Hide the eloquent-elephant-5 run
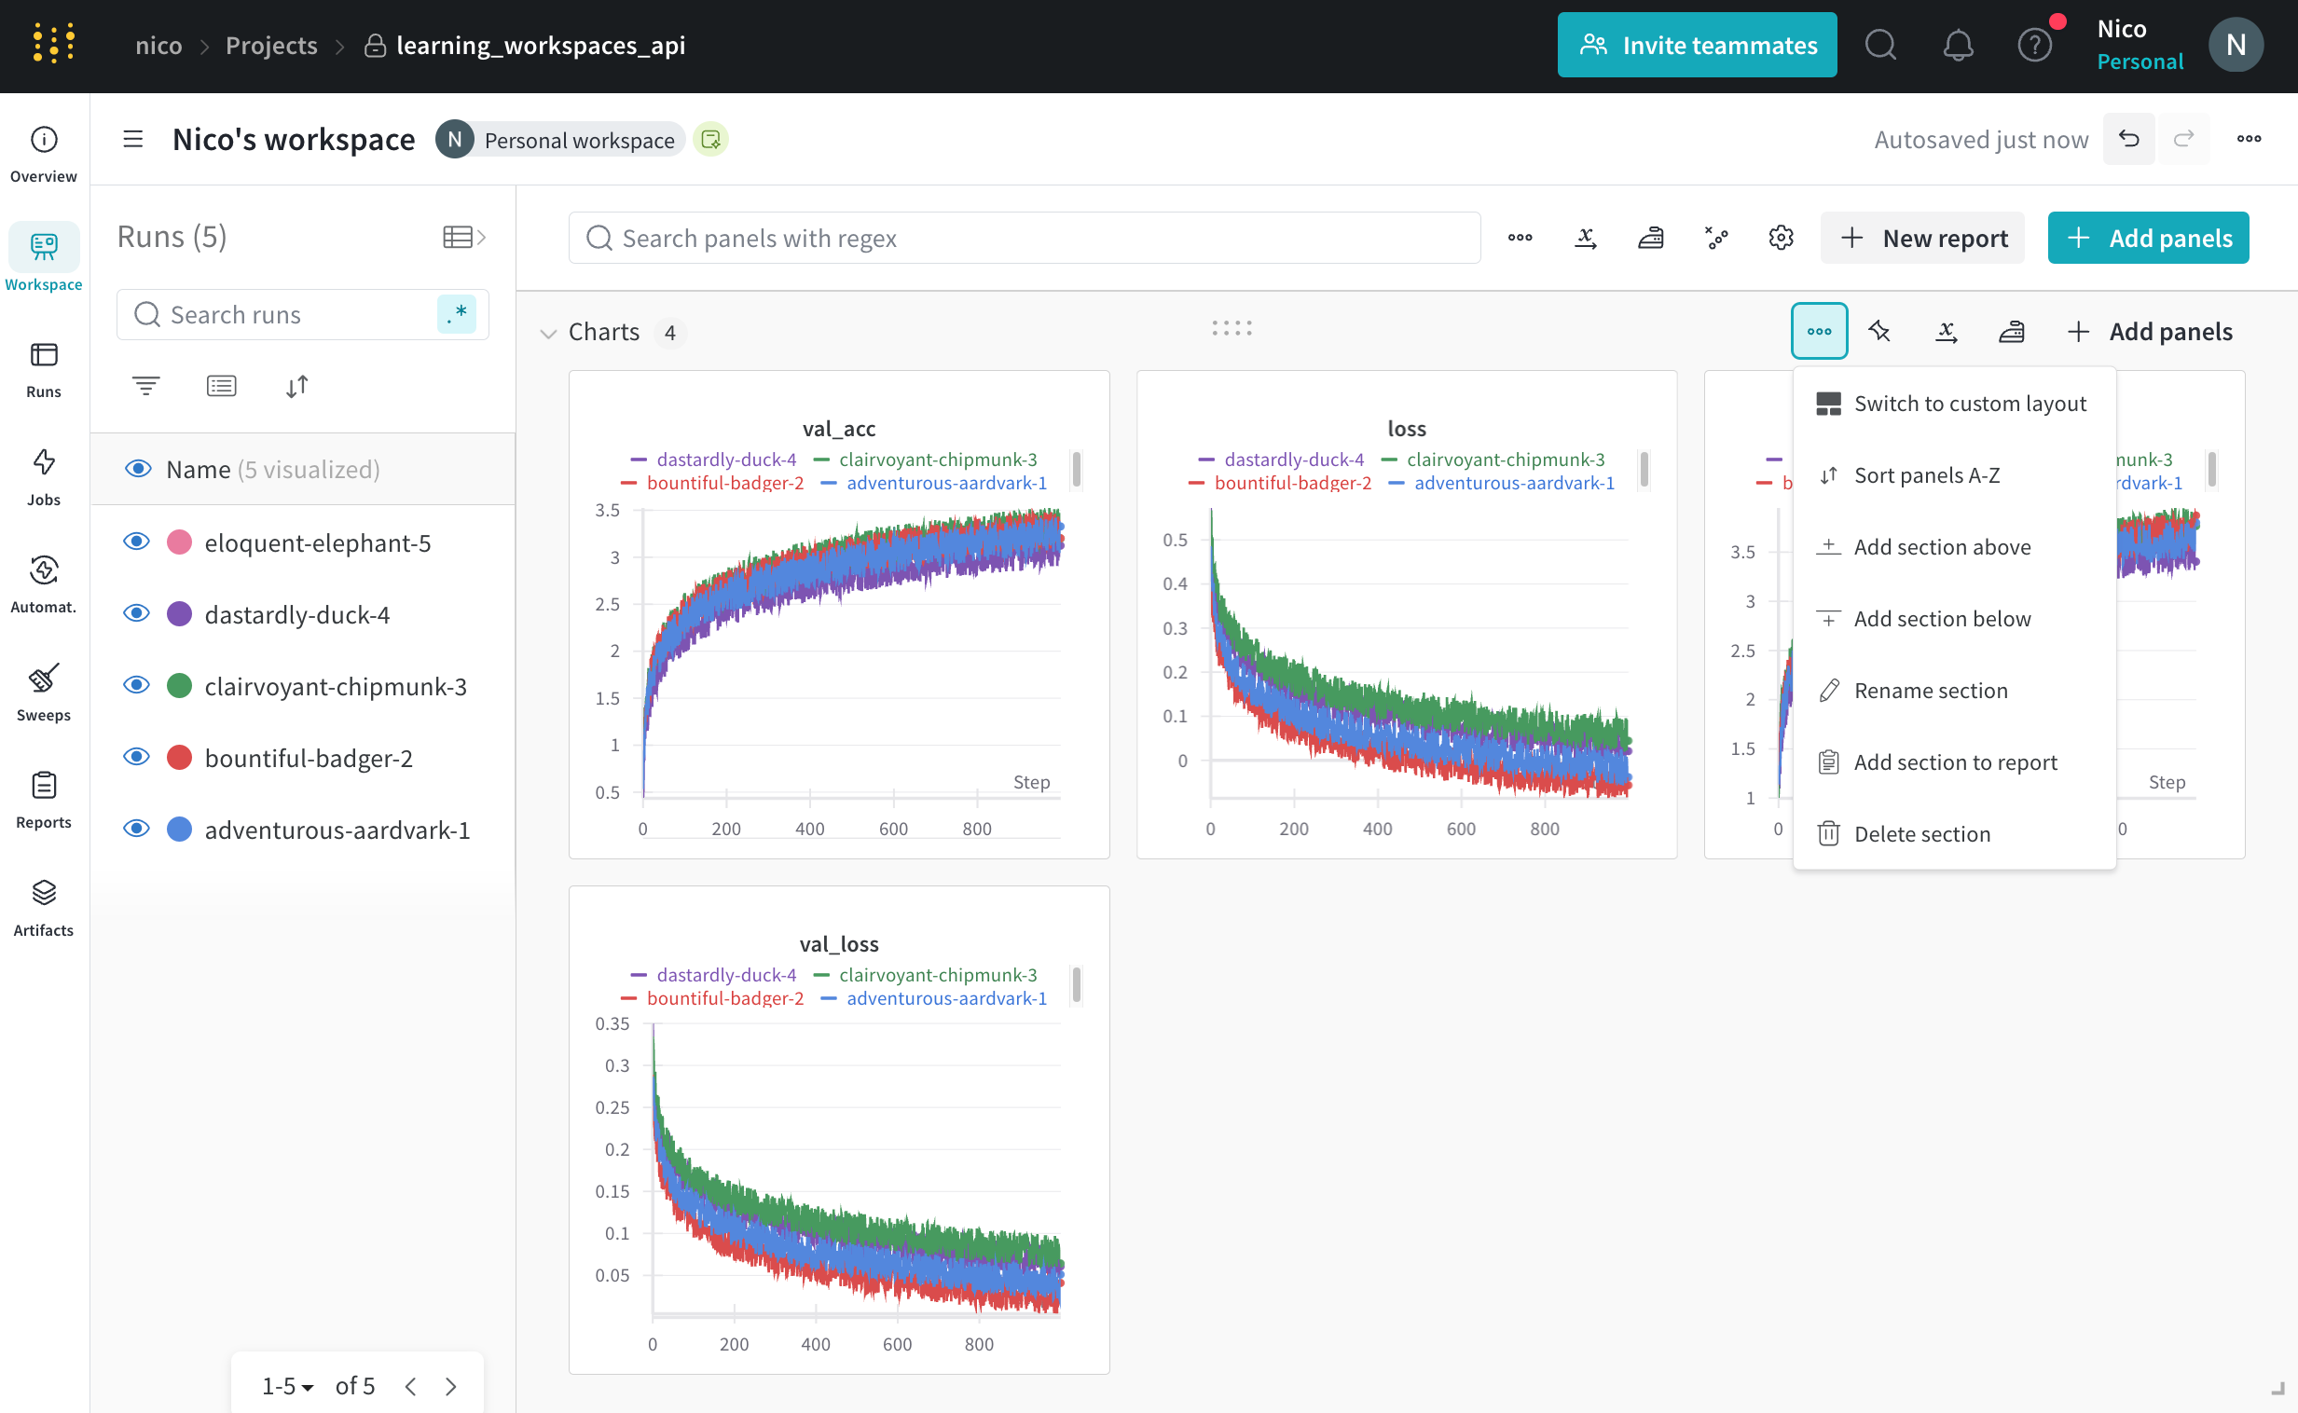Viewport: 2298px width, 1413px height. [136, 542]
